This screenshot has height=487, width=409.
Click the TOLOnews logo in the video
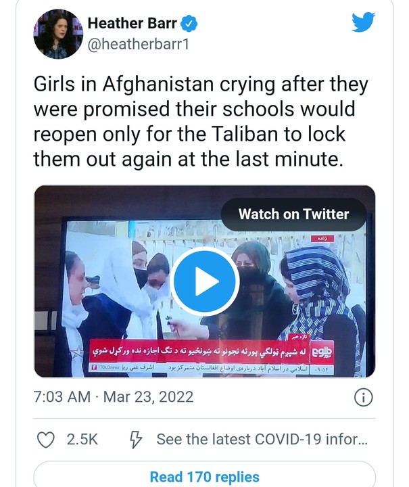321,352
